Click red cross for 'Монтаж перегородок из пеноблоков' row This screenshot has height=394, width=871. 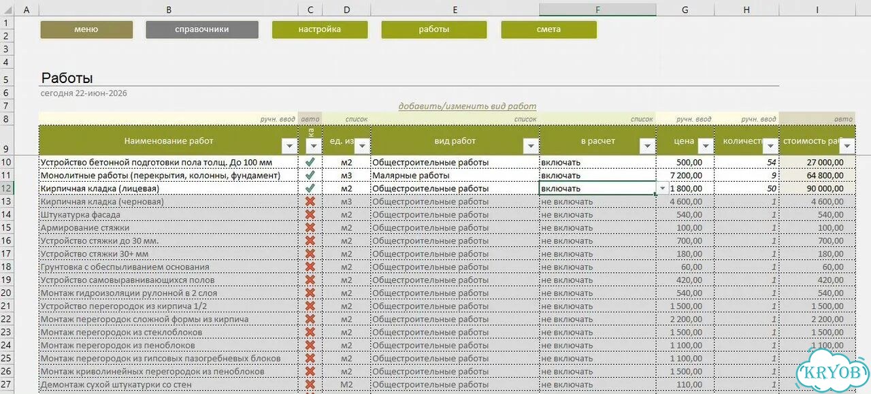[310, 345]
